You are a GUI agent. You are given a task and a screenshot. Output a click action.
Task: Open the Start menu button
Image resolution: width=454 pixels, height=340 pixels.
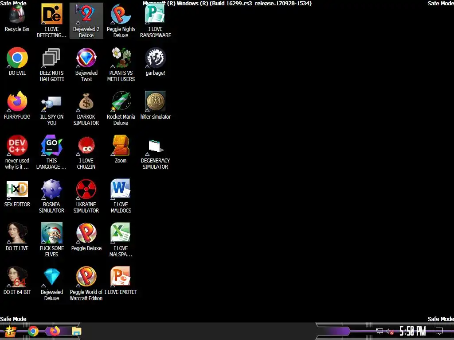11,331
